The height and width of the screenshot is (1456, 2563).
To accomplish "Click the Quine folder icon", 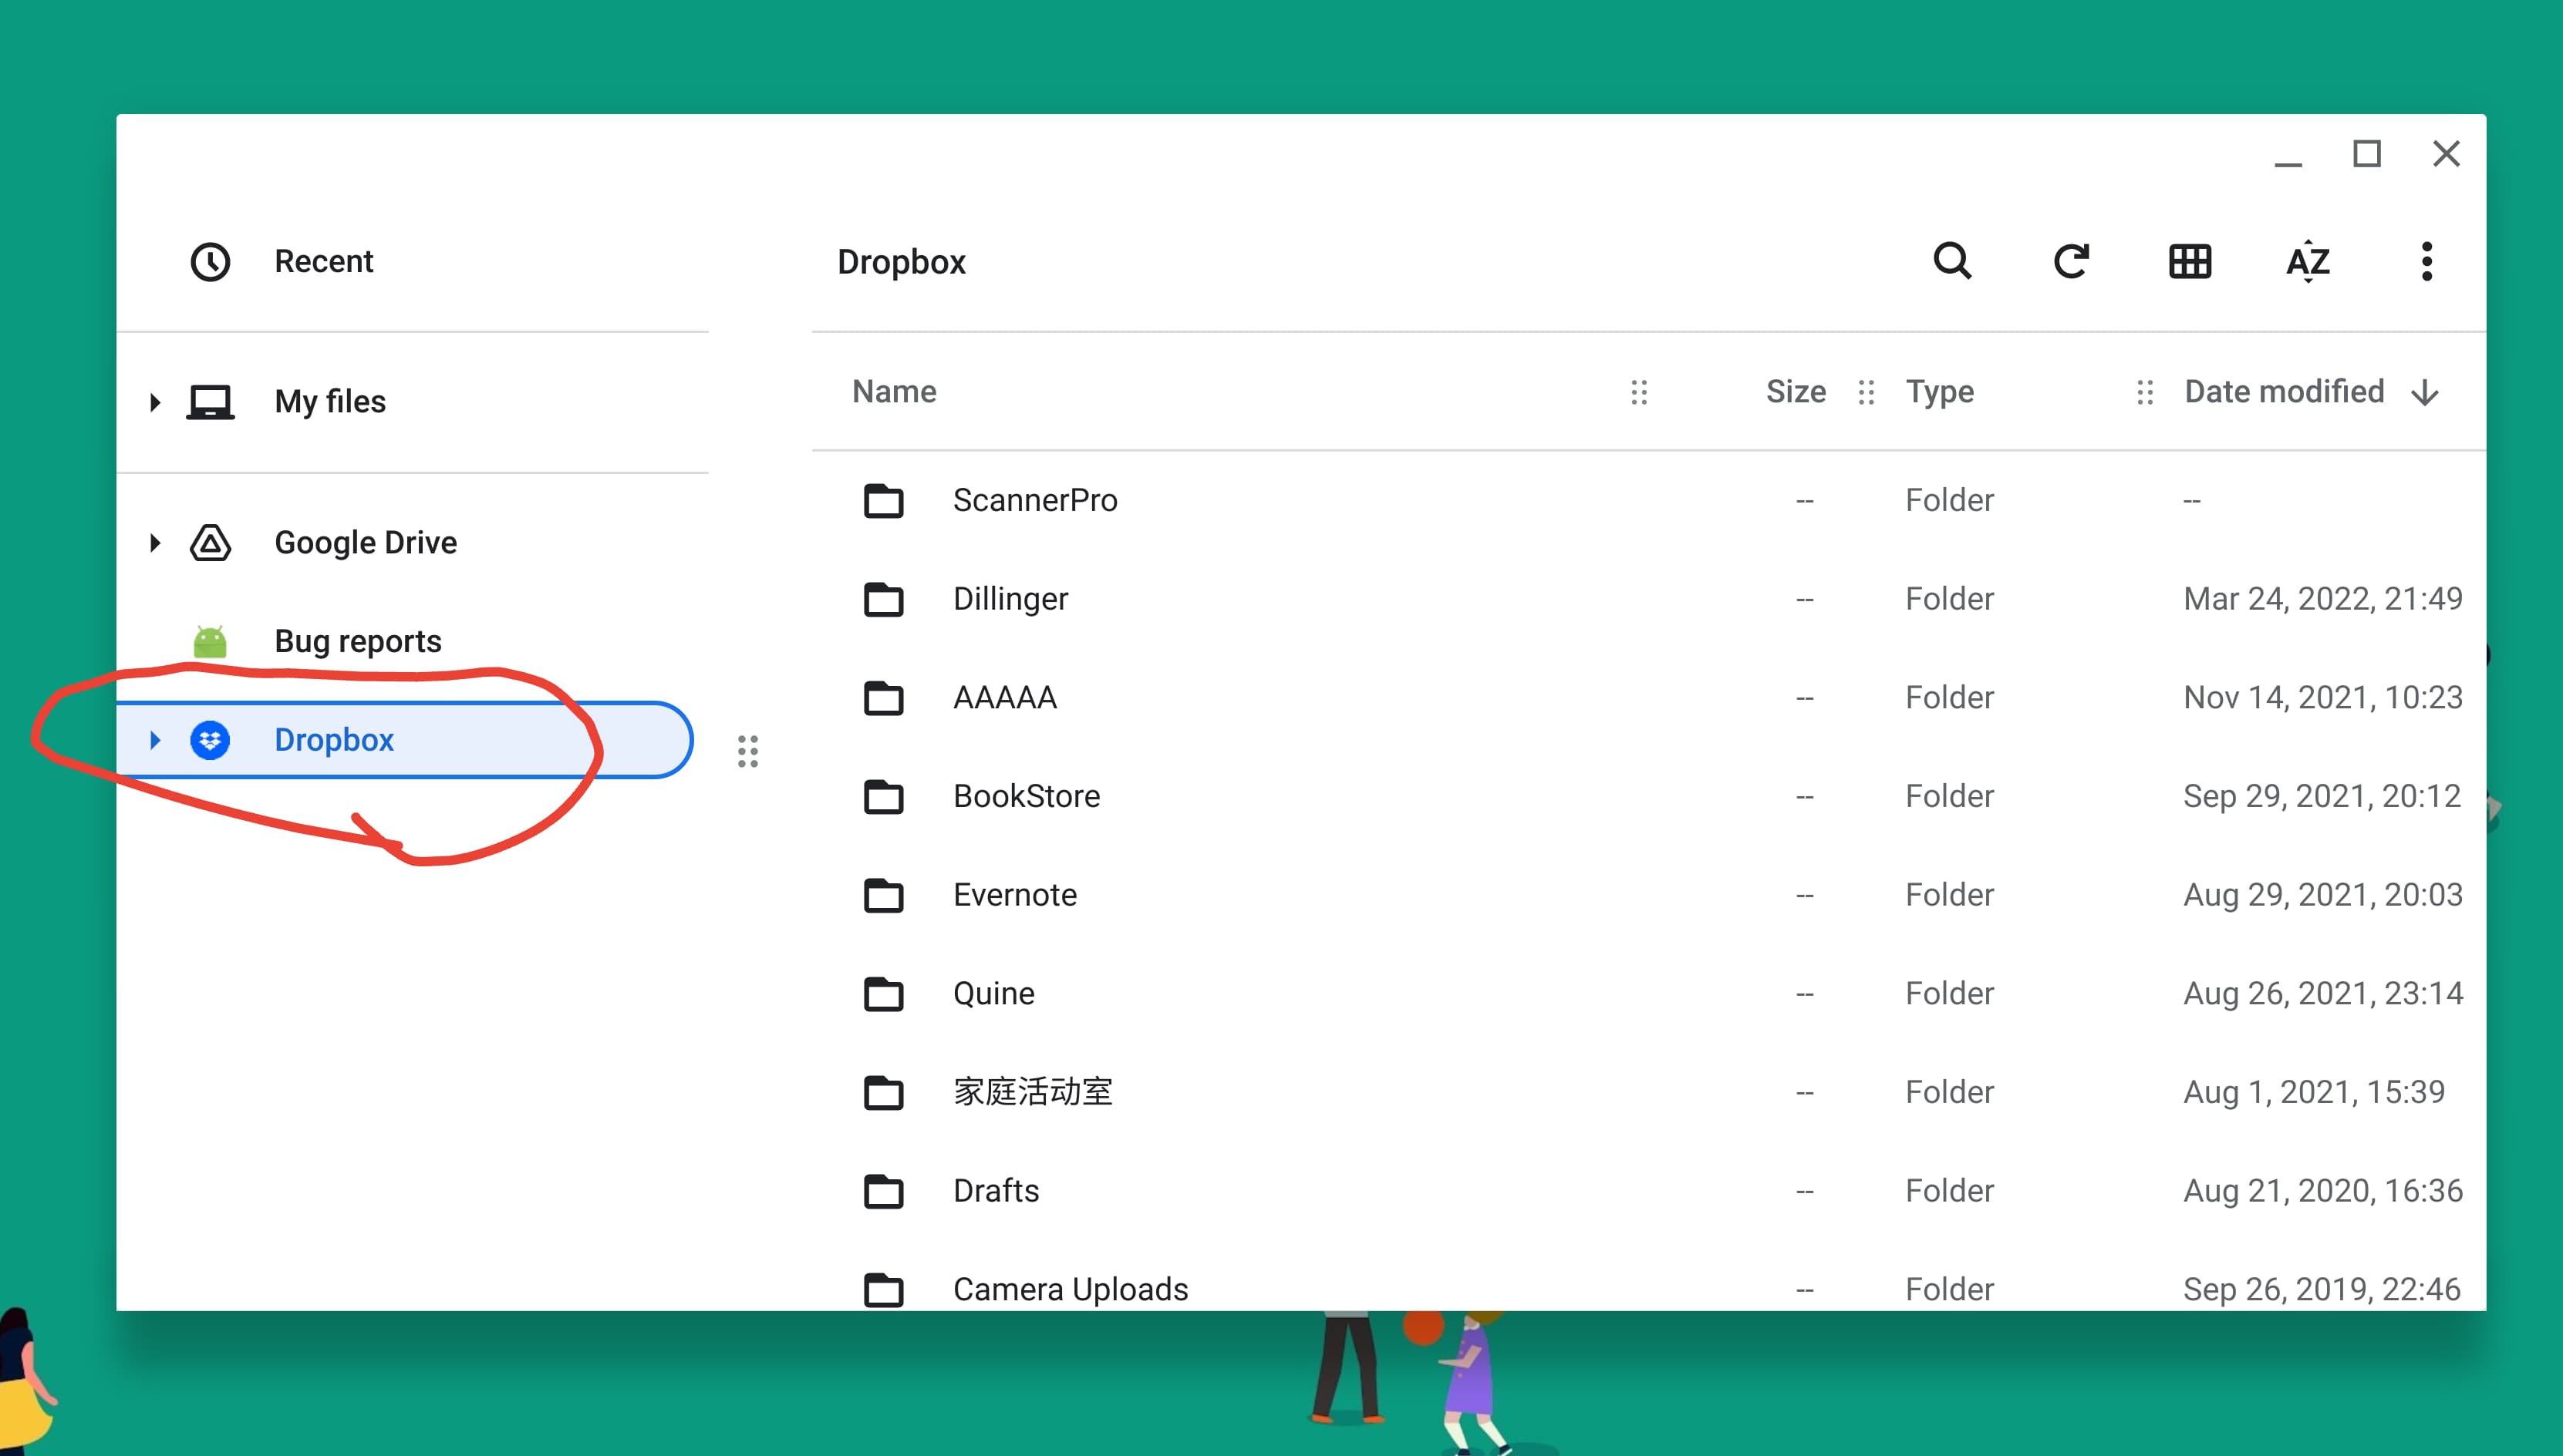I will 883,993.
